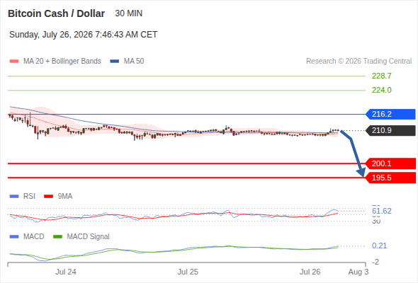Screen dimensions: 418x283
Task: Click the 'Jul 26' date axis label
Action: tap(310, 272)
